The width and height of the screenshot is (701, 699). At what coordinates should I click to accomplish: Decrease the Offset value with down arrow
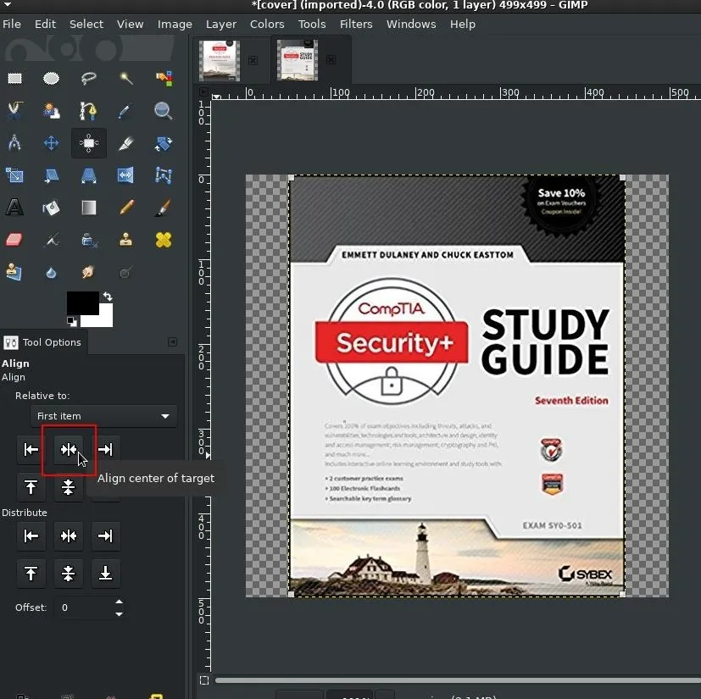[x=119, y=614]
